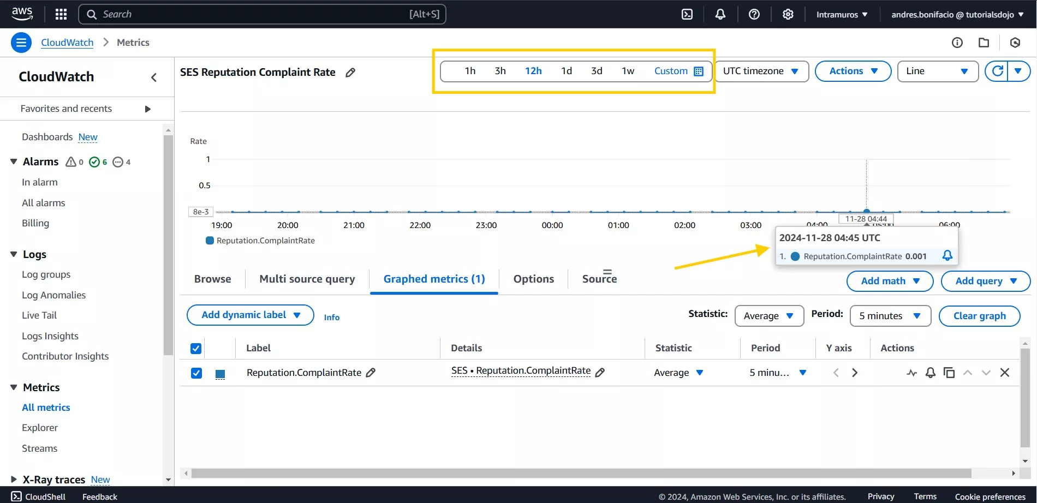Follow the CloudWatch breadcrumb link
The height and width of the screenshot is (503, 1037).
click(x=67, y=43)
